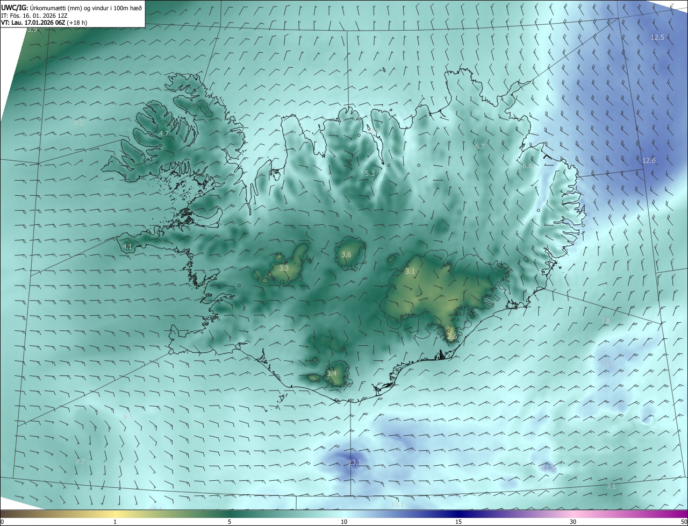Viewport: 688px width, 526px height.
Task: Click the 3.1 value on Vatnajökull glacier
Action: [410, 272]
